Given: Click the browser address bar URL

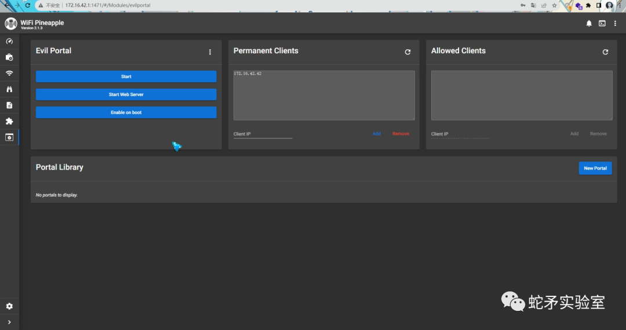Looking at the screenshot, I should click(108, 5).
